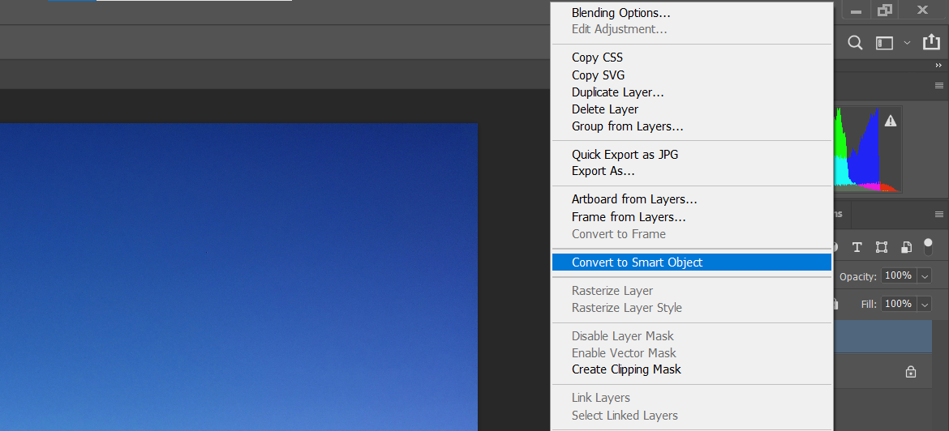The image size is (949, 431).
Task: Restore down the Photoshop window
Action: click(885, 11)
